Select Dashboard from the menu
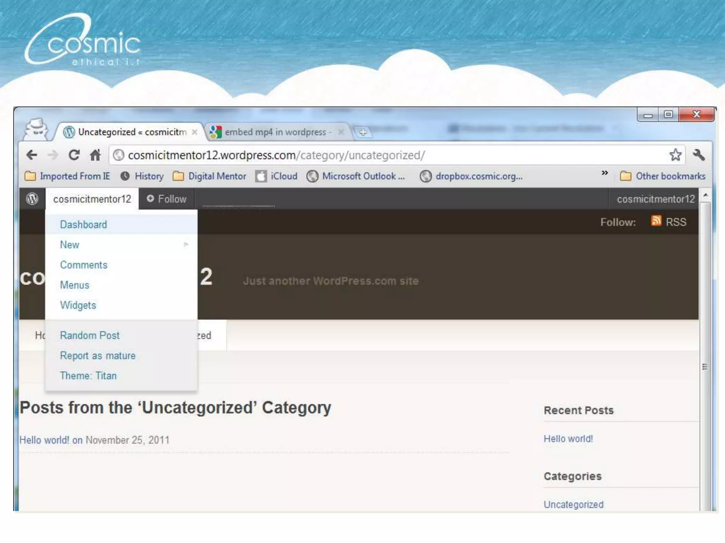The height and width of the screenshot is (543, 725). pyautogui.click(x=84, y=224)
